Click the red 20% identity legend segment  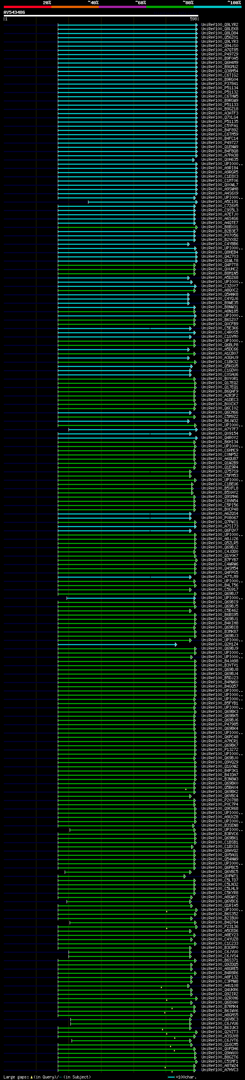(28, 7)
